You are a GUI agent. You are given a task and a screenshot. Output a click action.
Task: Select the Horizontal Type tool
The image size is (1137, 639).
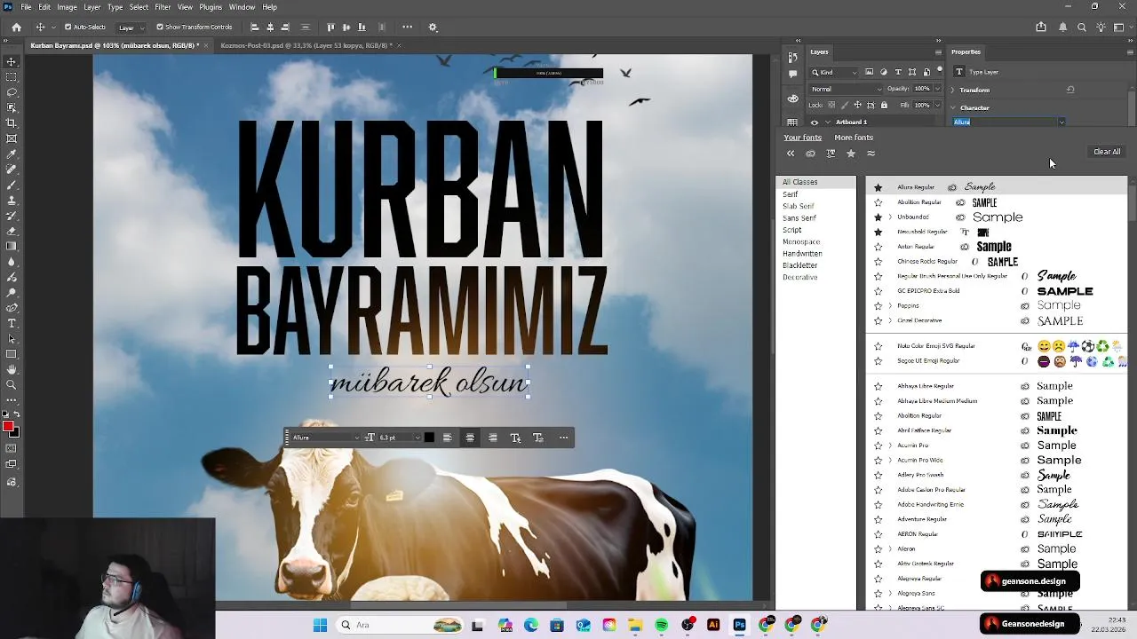point(12,323)
